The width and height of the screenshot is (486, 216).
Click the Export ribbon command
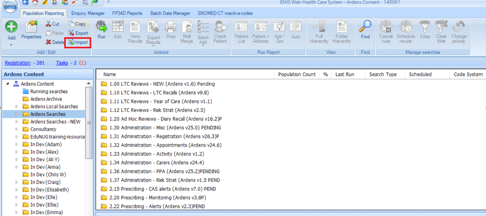click(78, 33)
